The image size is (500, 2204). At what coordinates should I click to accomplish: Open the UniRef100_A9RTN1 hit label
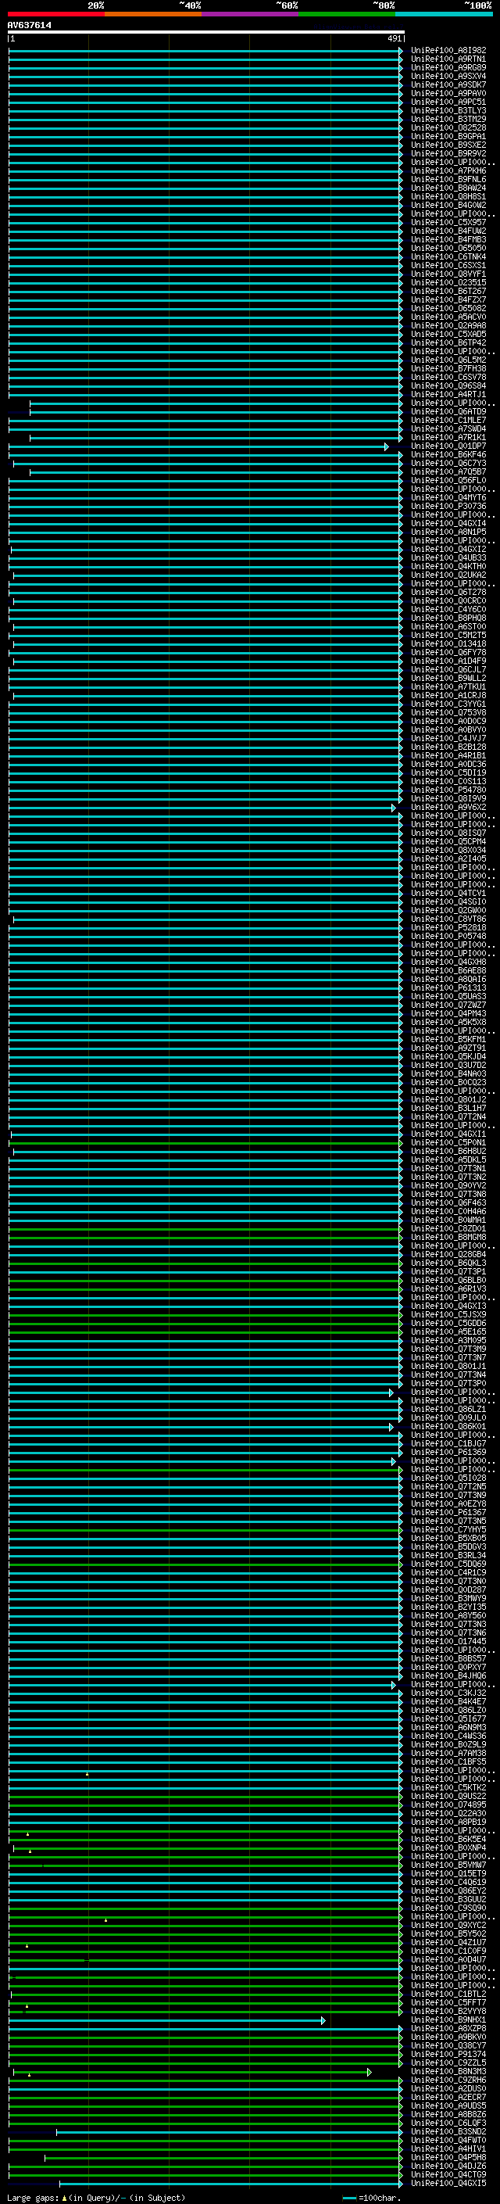[448, 59]
